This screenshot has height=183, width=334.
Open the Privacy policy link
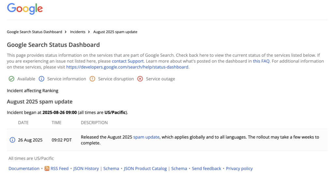[239, 169]
